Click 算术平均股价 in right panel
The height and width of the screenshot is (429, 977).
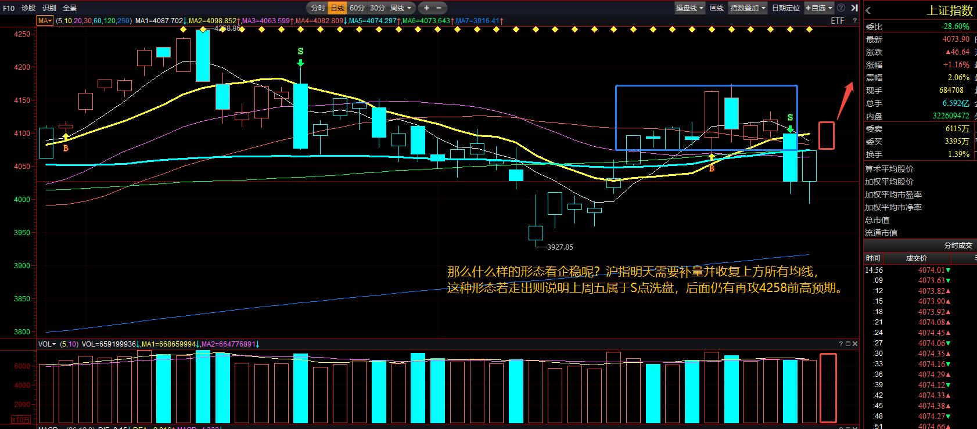(889, 169)
